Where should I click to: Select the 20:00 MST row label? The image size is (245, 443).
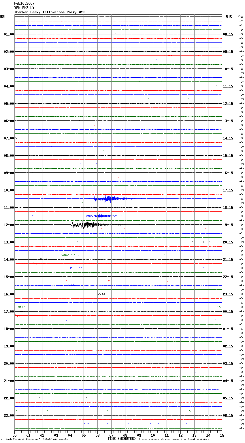click(x=9, y=364)
